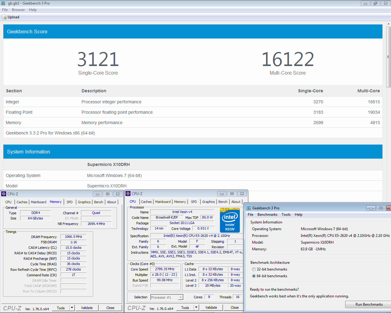Minimize small Geekbench 3 Pro window
This screenshot has width=391, height=313.
point(371,208)
